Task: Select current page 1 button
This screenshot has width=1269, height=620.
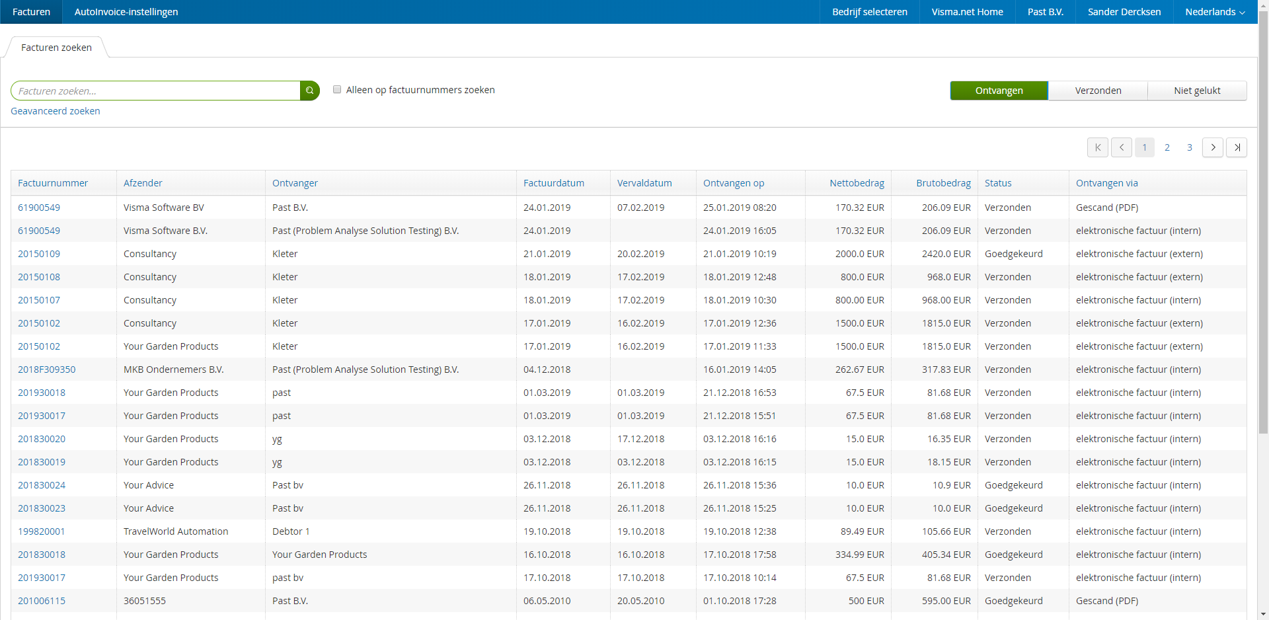Action: point(1145,147)
